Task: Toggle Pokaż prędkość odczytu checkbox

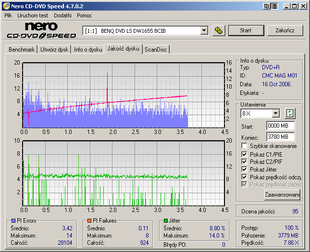Action: point(244,177)
